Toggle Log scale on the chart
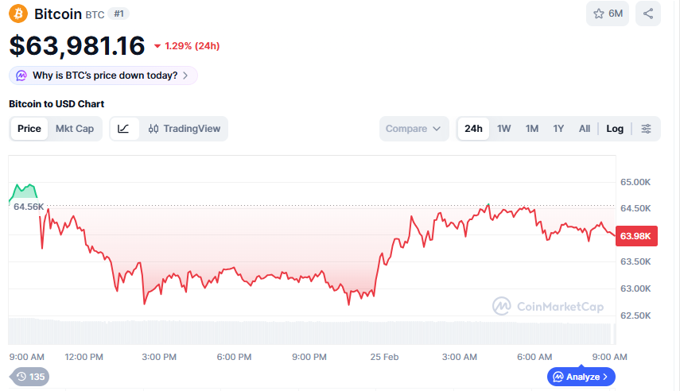The height and width of the screenshot is (391, 680). 615,129
